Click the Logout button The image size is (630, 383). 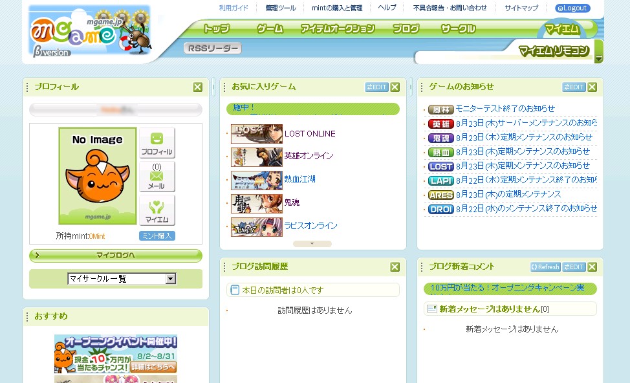coord(572,8)
